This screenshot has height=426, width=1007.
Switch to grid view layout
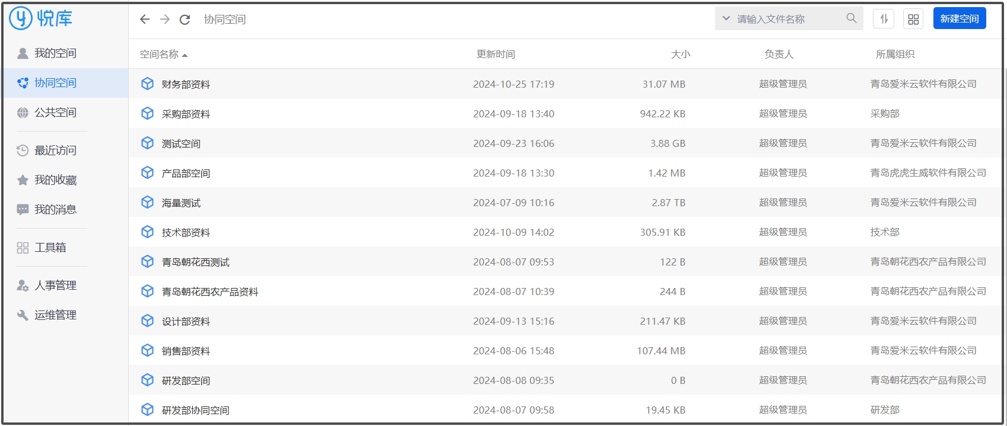pyautogui.click(x=913, y=19)
